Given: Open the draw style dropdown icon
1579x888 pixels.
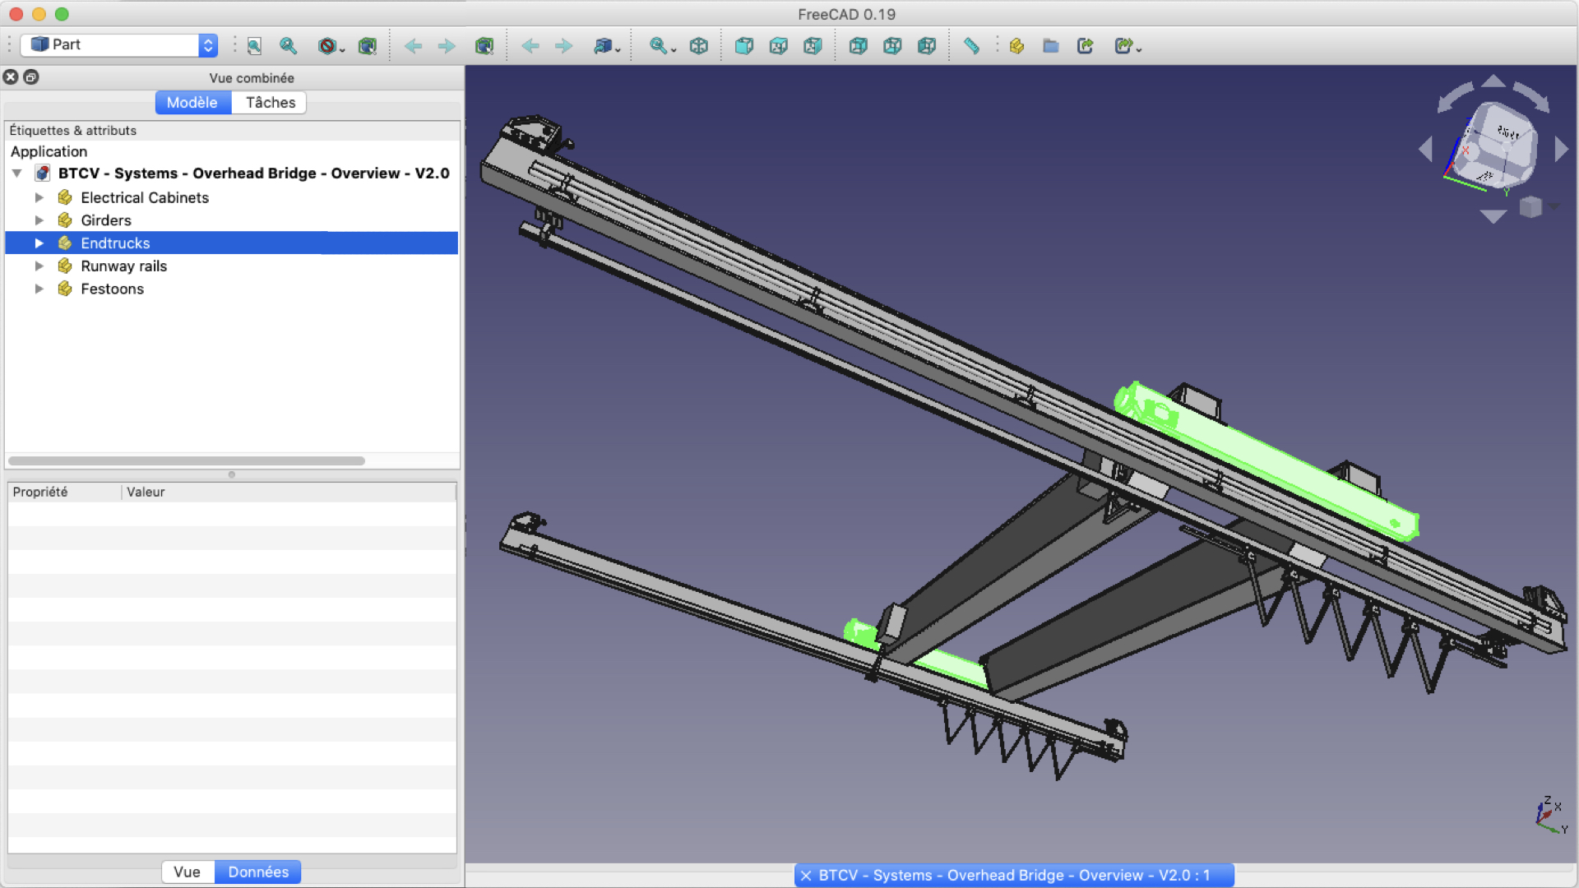Looking at the screenshot, I should point(331,46).
